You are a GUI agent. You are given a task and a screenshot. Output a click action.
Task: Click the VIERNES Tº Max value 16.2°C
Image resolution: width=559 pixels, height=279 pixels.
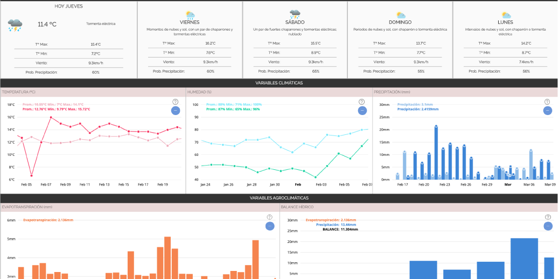coord(211,44)
